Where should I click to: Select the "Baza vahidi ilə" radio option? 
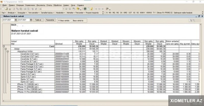click(x=72, y=20)
